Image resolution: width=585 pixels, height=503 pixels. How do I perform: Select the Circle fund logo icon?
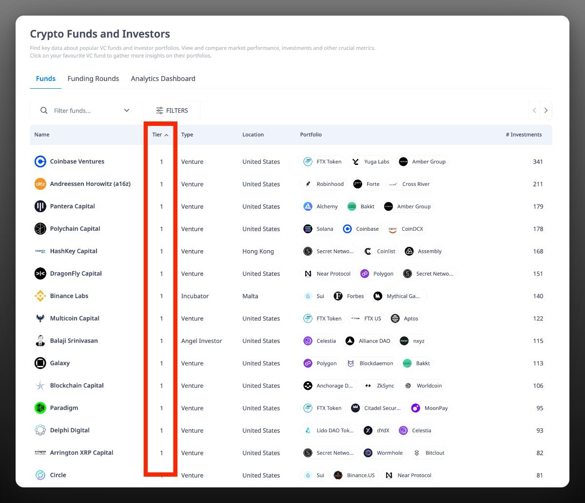[40, 475]
